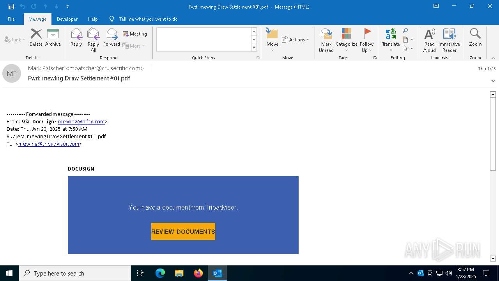
Task: Open Tags dialog launcher
Action: pos(375,58)
